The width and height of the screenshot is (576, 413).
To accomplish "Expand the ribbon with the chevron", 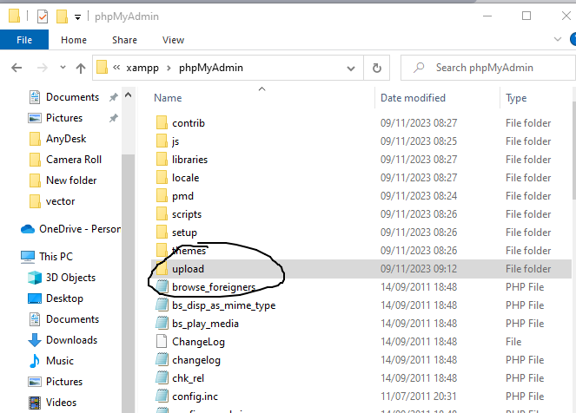I will tap(557, 39).
